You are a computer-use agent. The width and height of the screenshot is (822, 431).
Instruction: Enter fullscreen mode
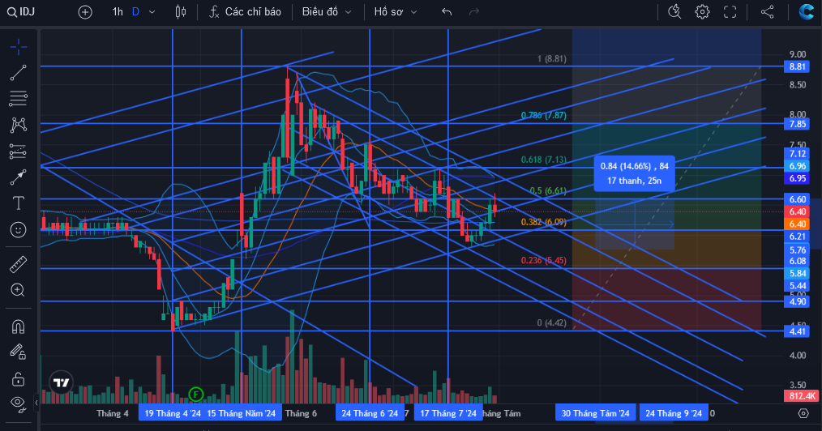[x=730, y=11]
